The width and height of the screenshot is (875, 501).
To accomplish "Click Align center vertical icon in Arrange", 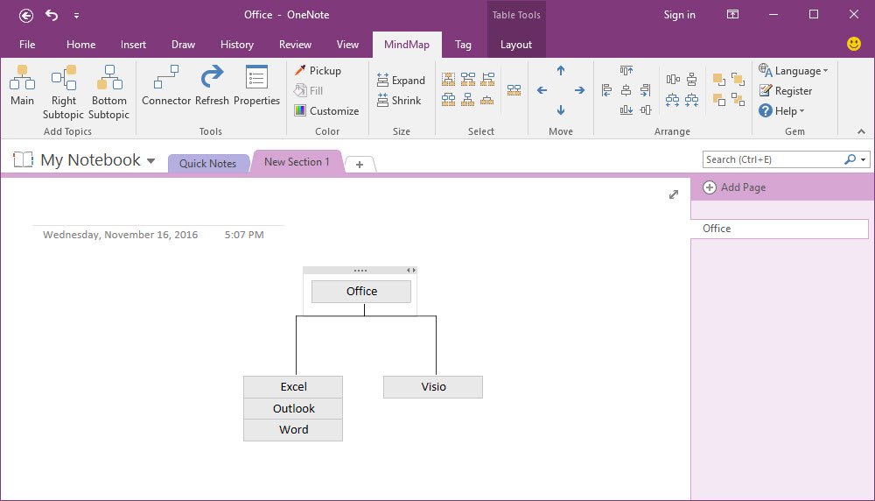I will pos(626,90).
